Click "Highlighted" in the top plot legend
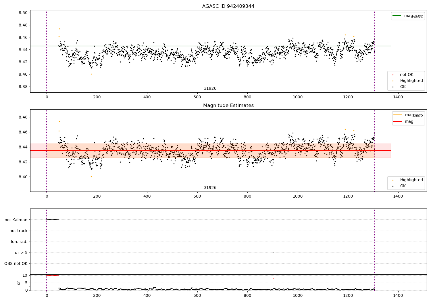Image resolution: width=431 pixels, height=302 pixels. tap(411, 81)
